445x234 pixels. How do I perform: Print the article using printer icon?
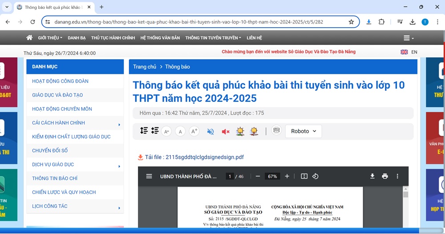(x=276, y=130)
